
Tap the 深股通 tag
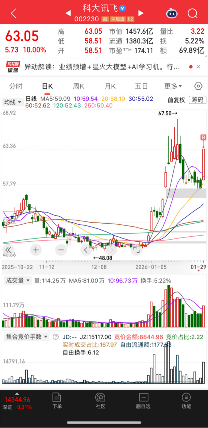[x=118, y=19]
